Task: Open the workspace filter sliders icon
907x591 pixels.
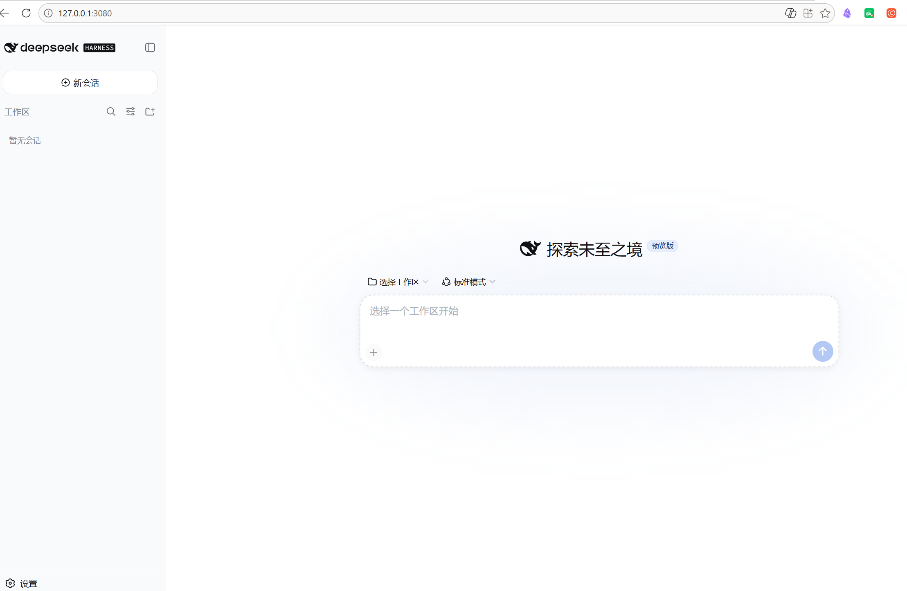Action: coord(131,112)
